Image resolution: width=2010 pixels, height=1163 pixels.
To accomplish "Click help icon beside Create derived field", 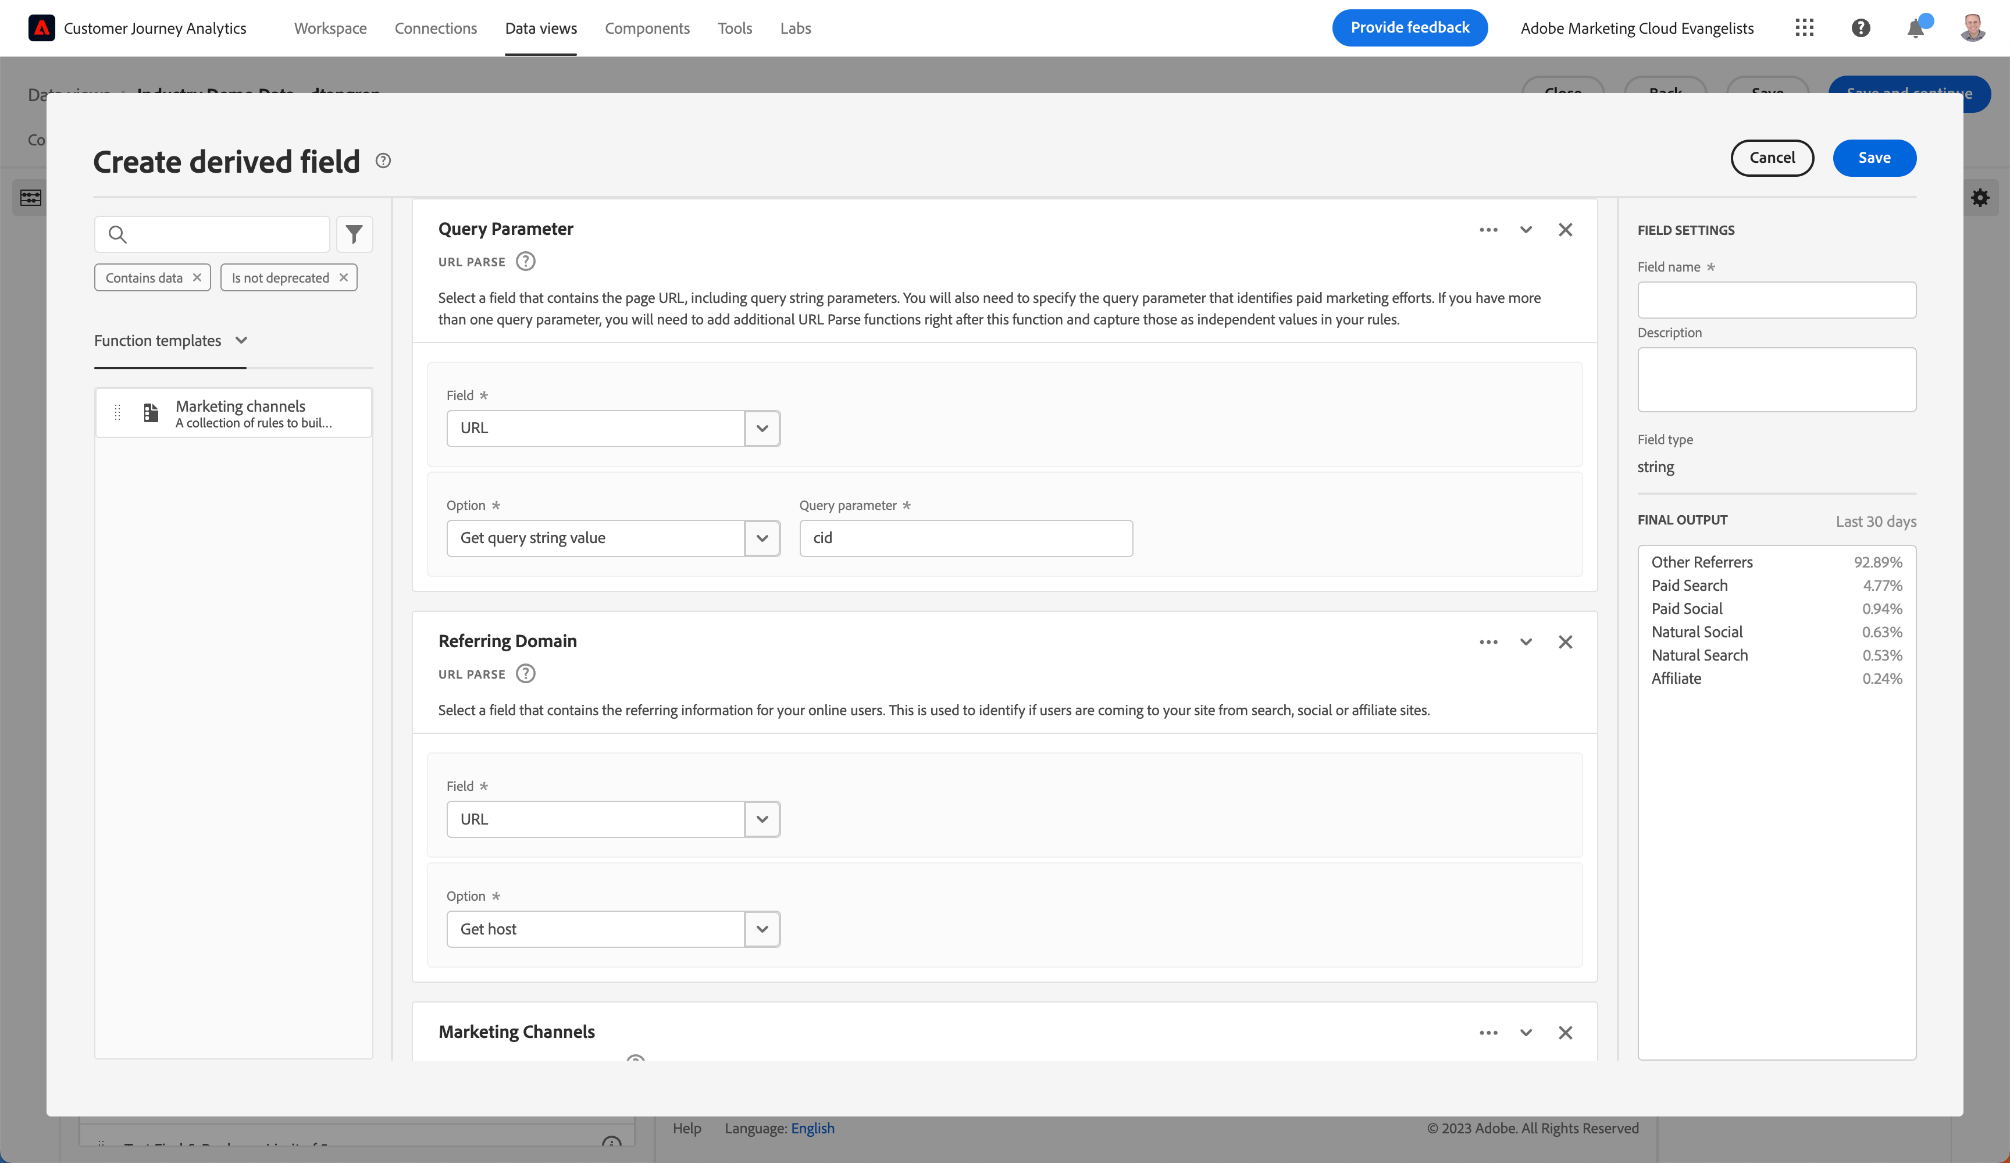I will point(383,160).
